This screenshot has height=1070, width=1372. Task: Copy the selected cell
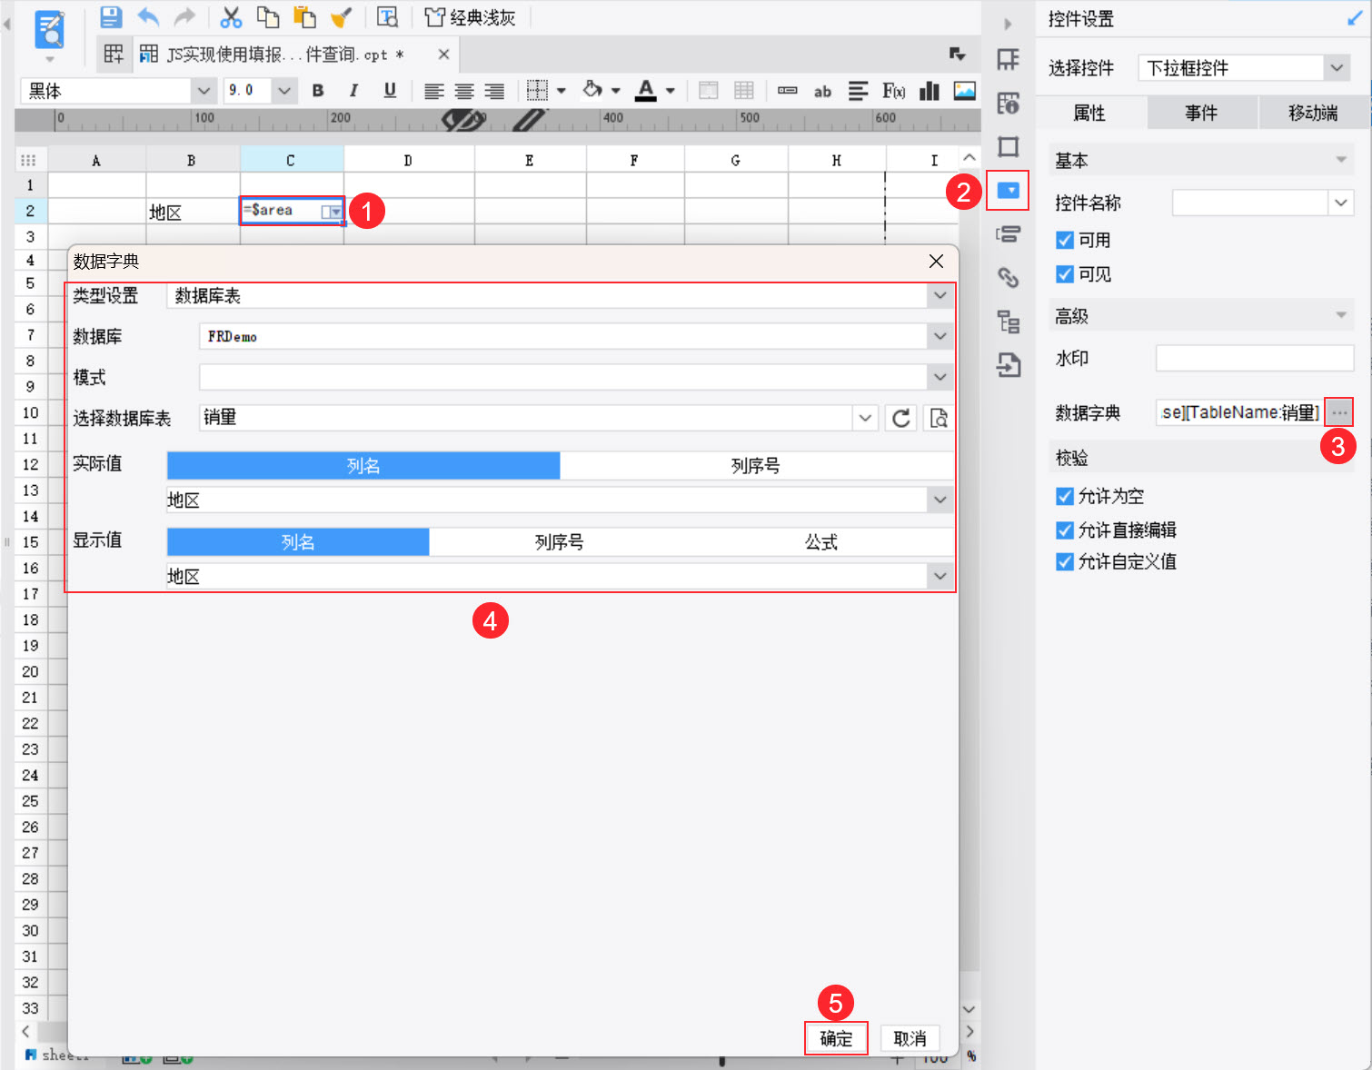point(268,17)
